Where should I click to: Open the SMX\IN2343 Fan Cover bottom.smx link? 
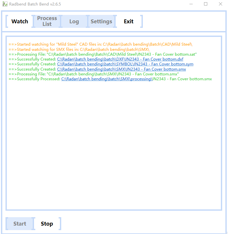(x=121, y=69)
